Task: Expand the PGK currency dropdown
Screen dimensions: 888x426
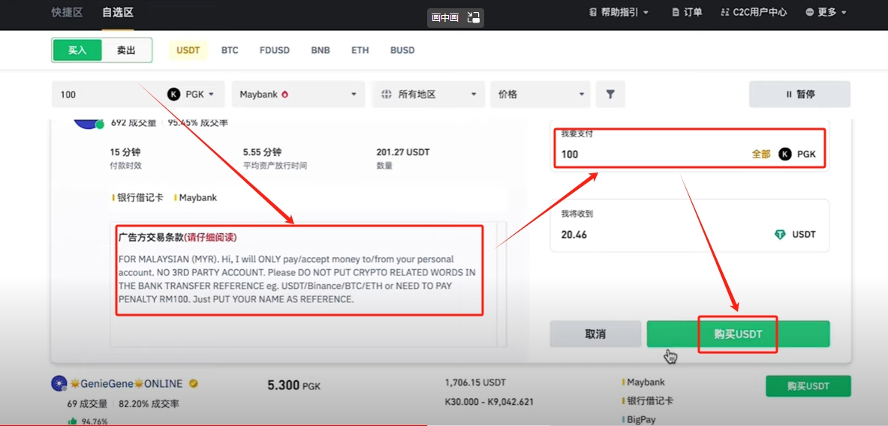Action: click(x=192, y=94)
